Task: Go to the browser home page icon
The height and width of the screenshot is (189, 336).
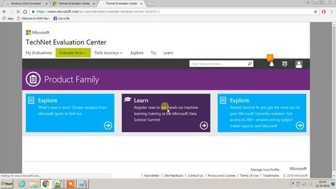Action: [x=25, y=12]
